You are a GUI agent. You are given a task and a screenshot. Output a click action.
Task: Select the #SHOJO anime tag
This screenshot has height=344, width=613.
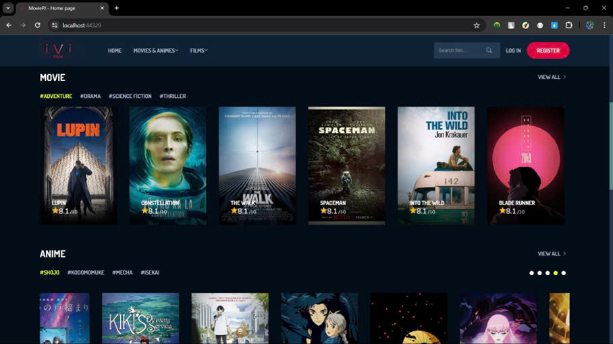tap(50, 273)
